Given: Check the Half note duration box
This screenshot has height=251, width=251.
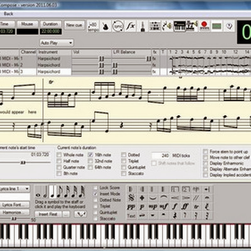Looking at the screenshot, I should [x=59, y=161].
